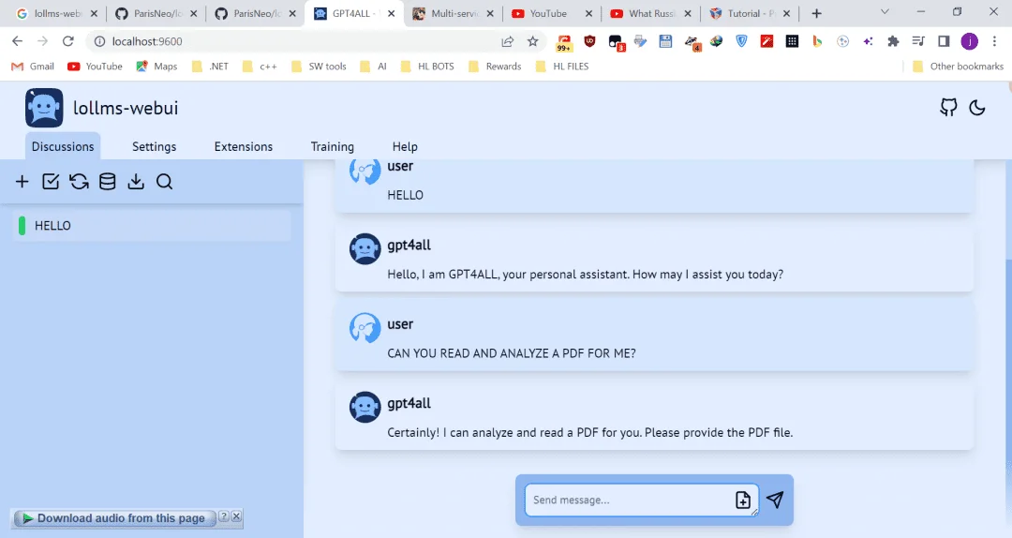Open discussion search with magnifier icon
1012x538 pixels.
164,182
